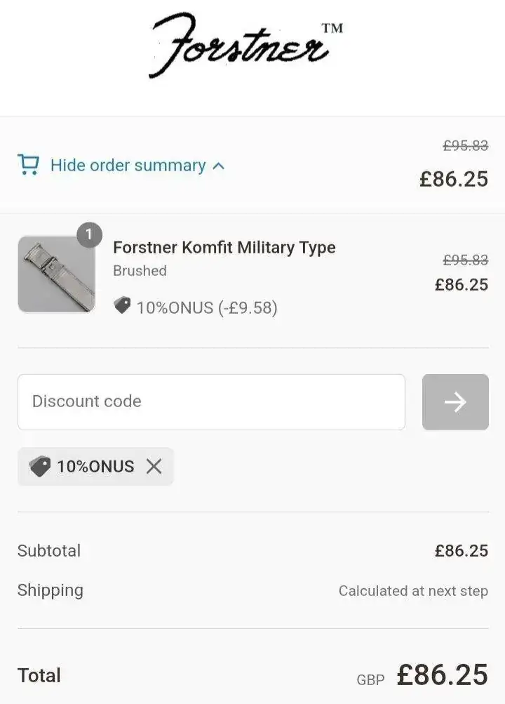The image size is (505, 704).
Task: Collapse order summary using the chevron arrow
Action: [218, 166]
